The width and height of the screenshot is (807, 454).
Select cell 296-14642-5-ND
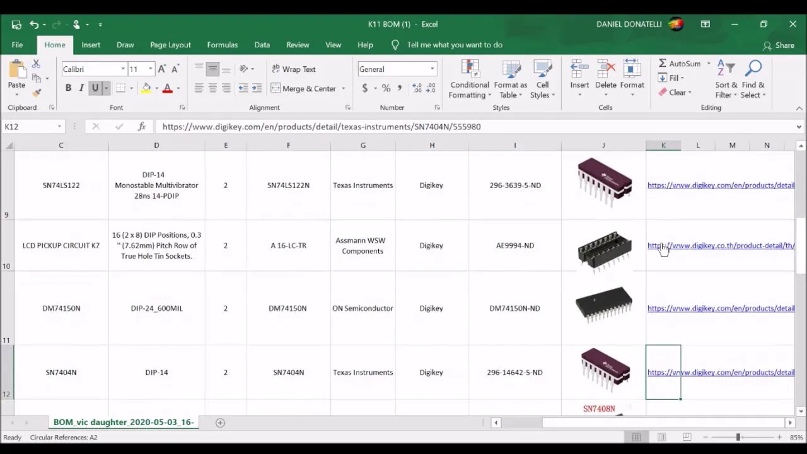click(x=514, y=372)
